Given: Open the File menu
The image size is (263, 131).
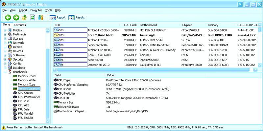Looking at the screenshot, I should (x=5, y=10).
